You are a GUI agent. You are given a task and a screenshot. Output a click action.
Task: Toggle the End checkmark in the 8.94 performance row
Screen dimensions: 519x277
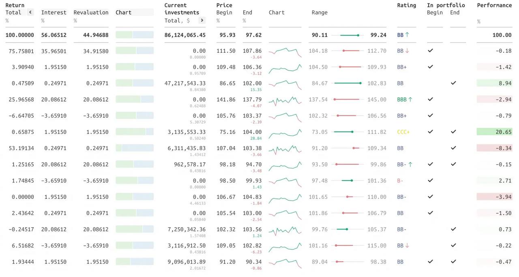453,83
